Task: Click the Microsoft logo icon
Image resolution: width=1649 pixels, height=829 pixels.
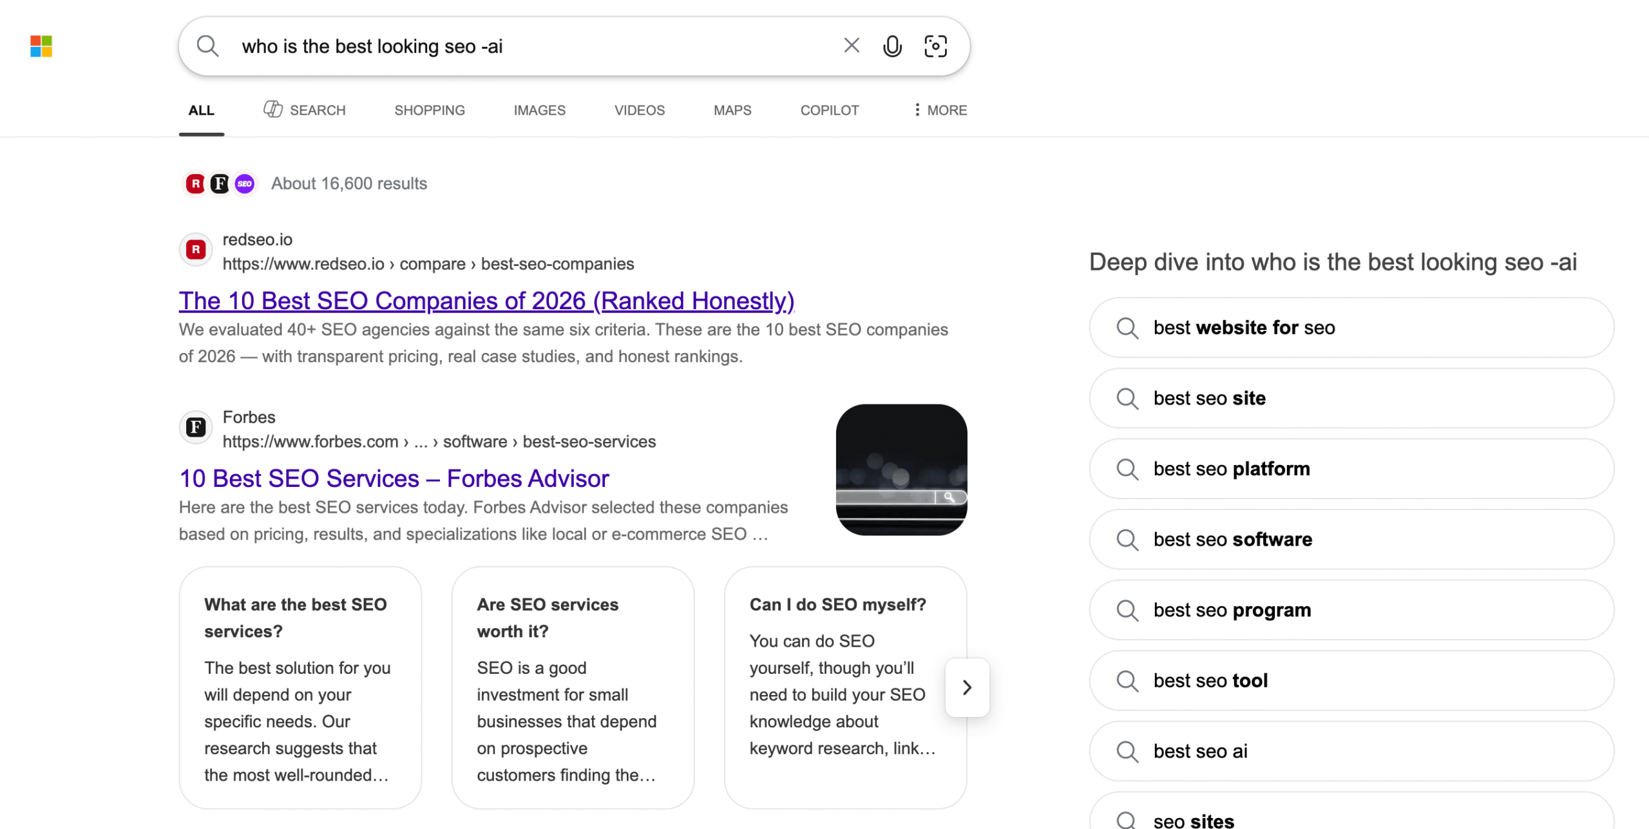Action: click(x=41, y=46)
